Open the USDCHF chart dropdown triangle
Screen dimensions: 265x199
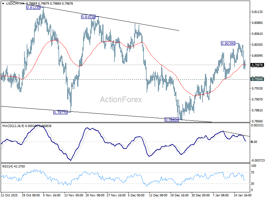coord(3,4)
